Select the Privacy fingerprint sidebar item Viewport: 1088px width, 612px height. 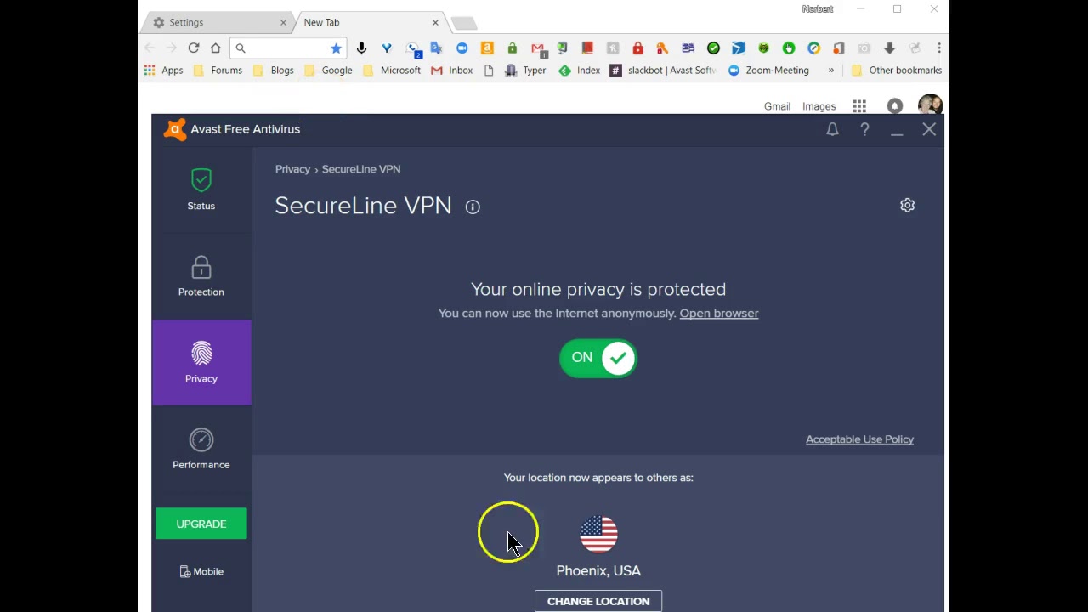click(201, 363)
